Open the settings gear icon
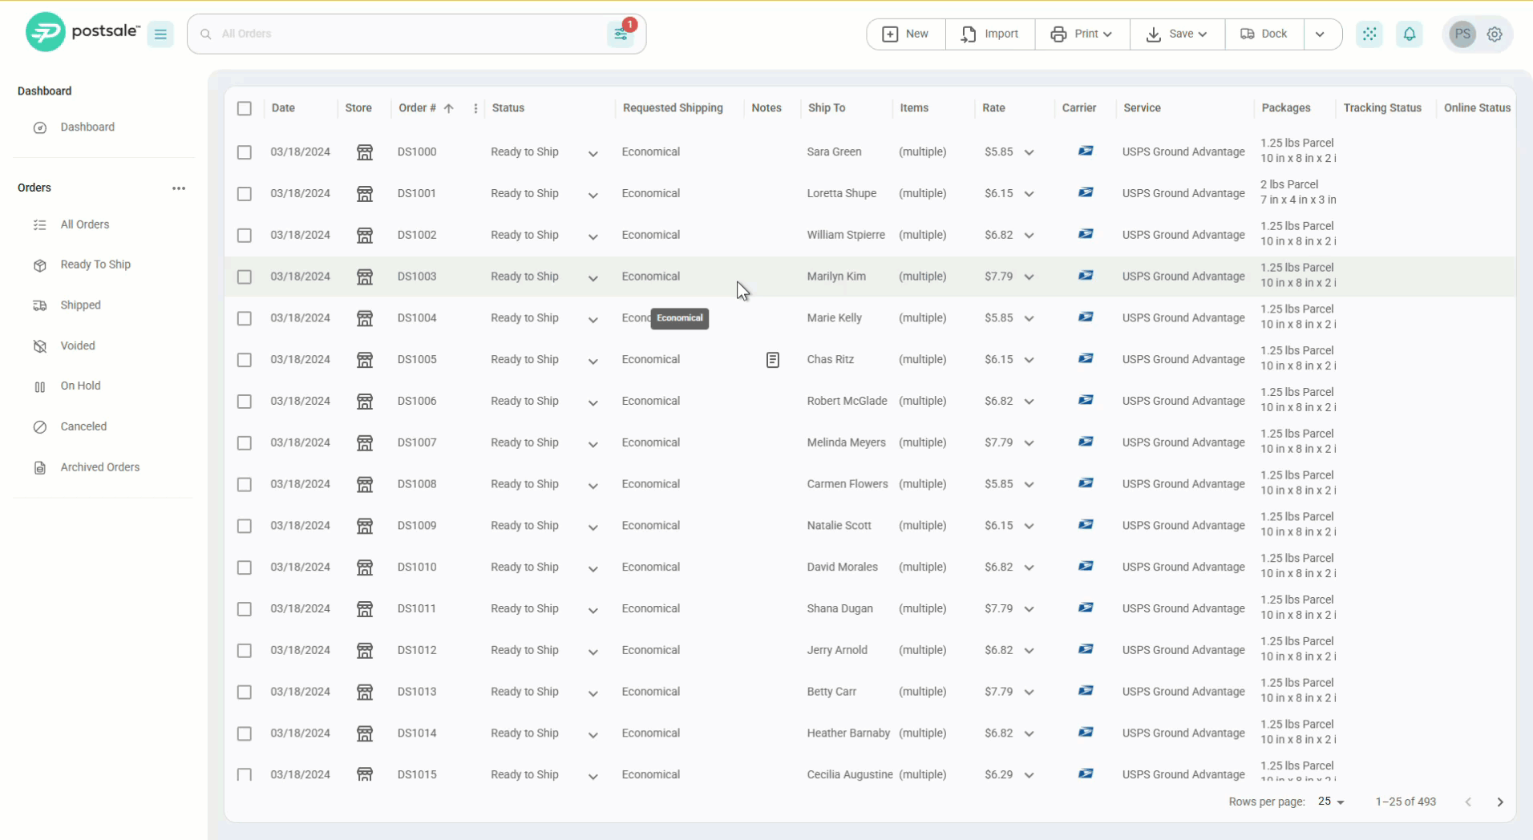Viewport: 1533px width, 840px height. 1494,34
